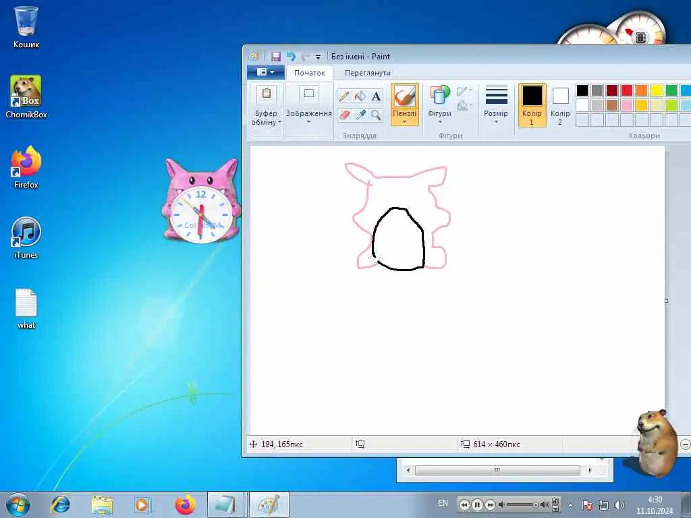
Task: Click the Зображення selection rectangle icon
Action: 309,93
